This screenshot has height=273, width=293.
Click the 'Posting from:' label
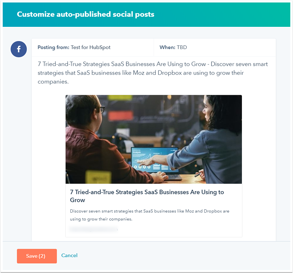point(54,47)
